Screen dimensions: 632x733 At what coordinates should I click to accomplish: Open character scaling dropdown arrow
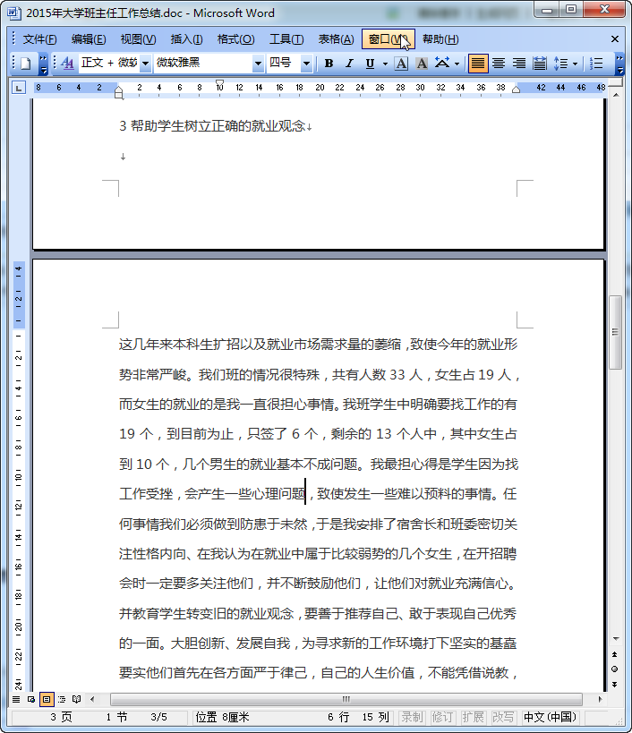[x=457, y=64]
